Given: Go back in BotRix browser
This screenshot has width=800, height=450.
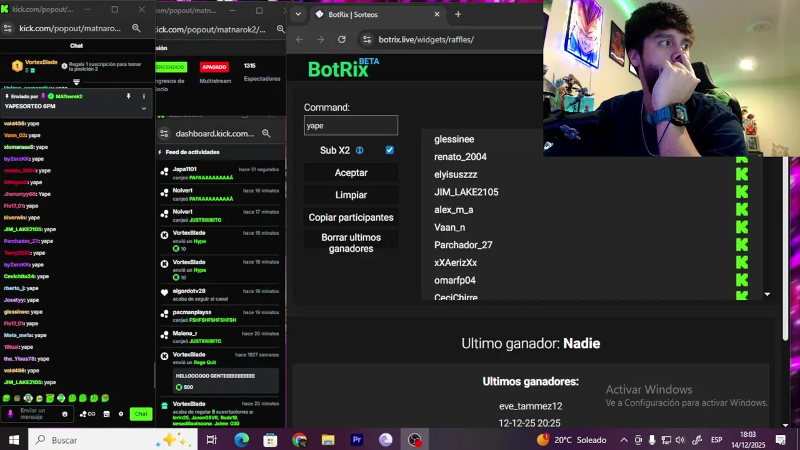Looking at the screenshot, I should [x=299, y=39].
